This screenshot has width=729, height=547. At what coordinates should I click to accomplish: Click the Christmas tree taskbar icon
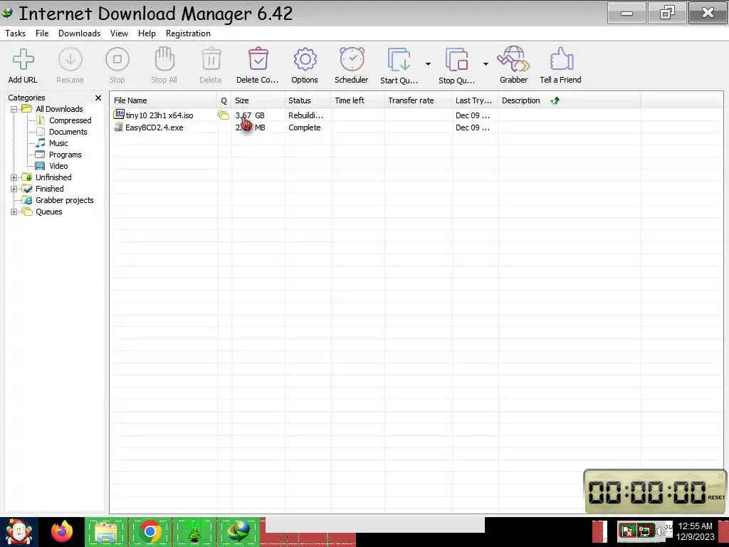(x=194, y=533)
